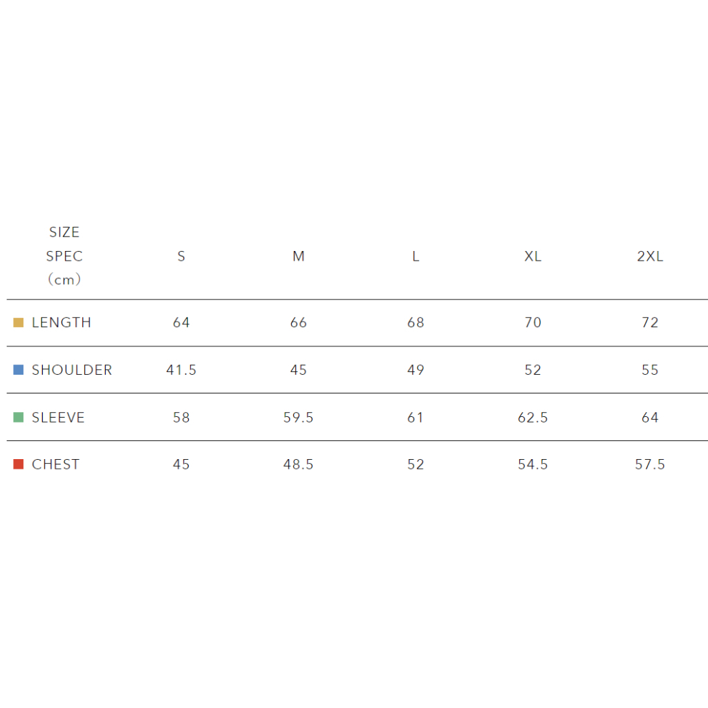The height and width of the screenshot is (708, 708).
Task: Click the 57.5 chest value for 2XL
Action: coord(650,465)
